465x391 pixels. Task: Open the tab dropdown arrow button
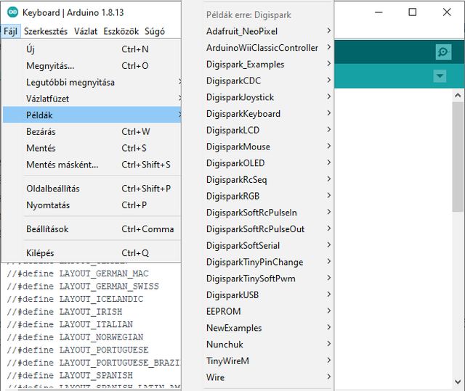coord(440,76)
